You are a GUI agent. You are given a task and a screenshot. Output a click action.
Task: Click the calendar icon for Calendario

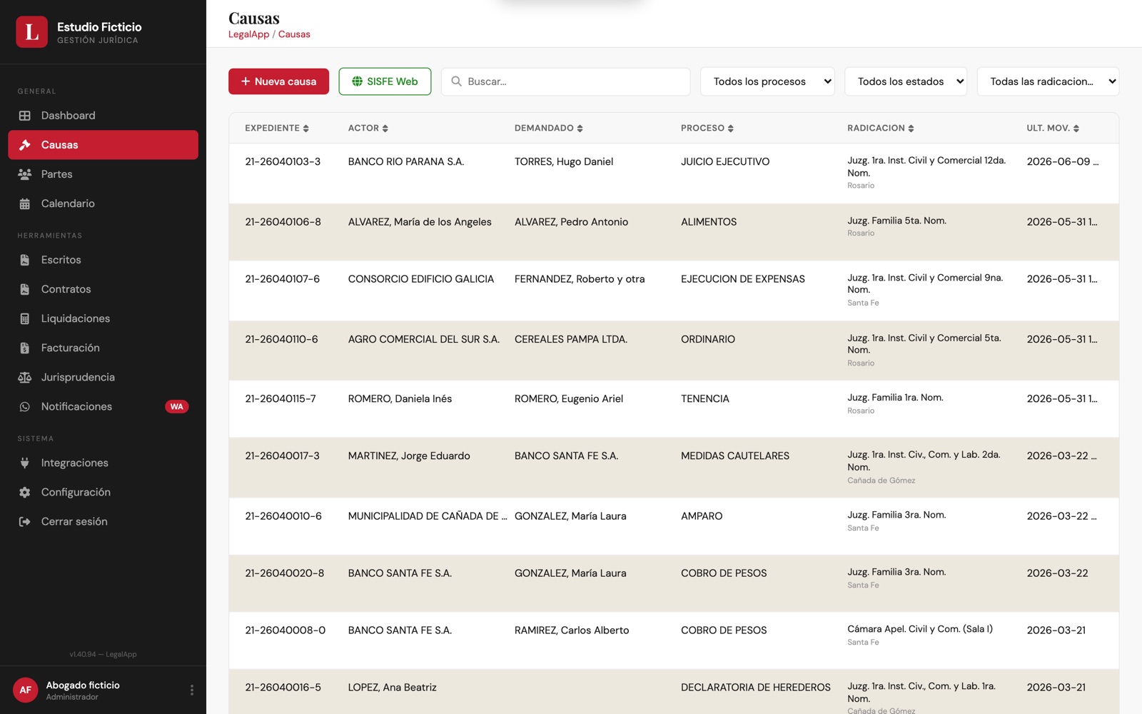25,203
